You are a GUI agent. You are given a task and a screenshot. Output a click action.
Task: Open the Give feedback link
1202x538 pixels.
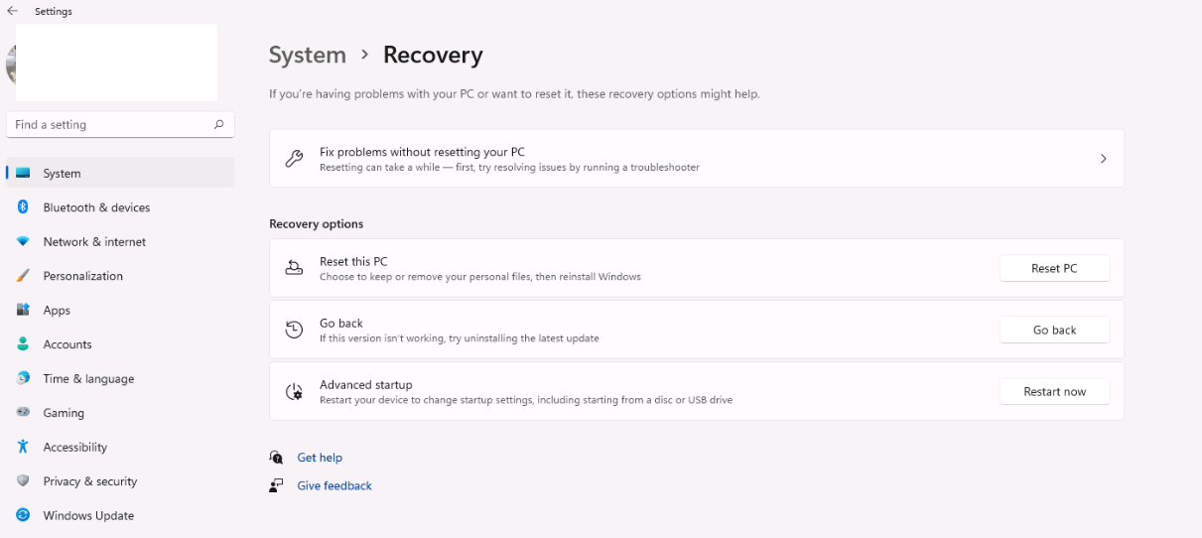[x=334, y=486]
